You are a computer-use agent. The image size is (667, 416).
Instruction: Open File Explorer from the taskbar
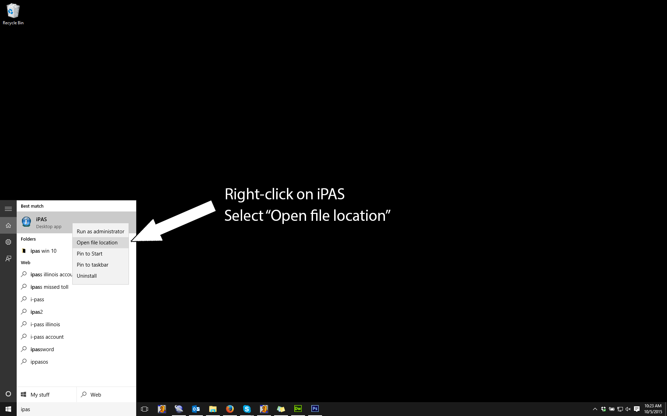tap(213, 409)
